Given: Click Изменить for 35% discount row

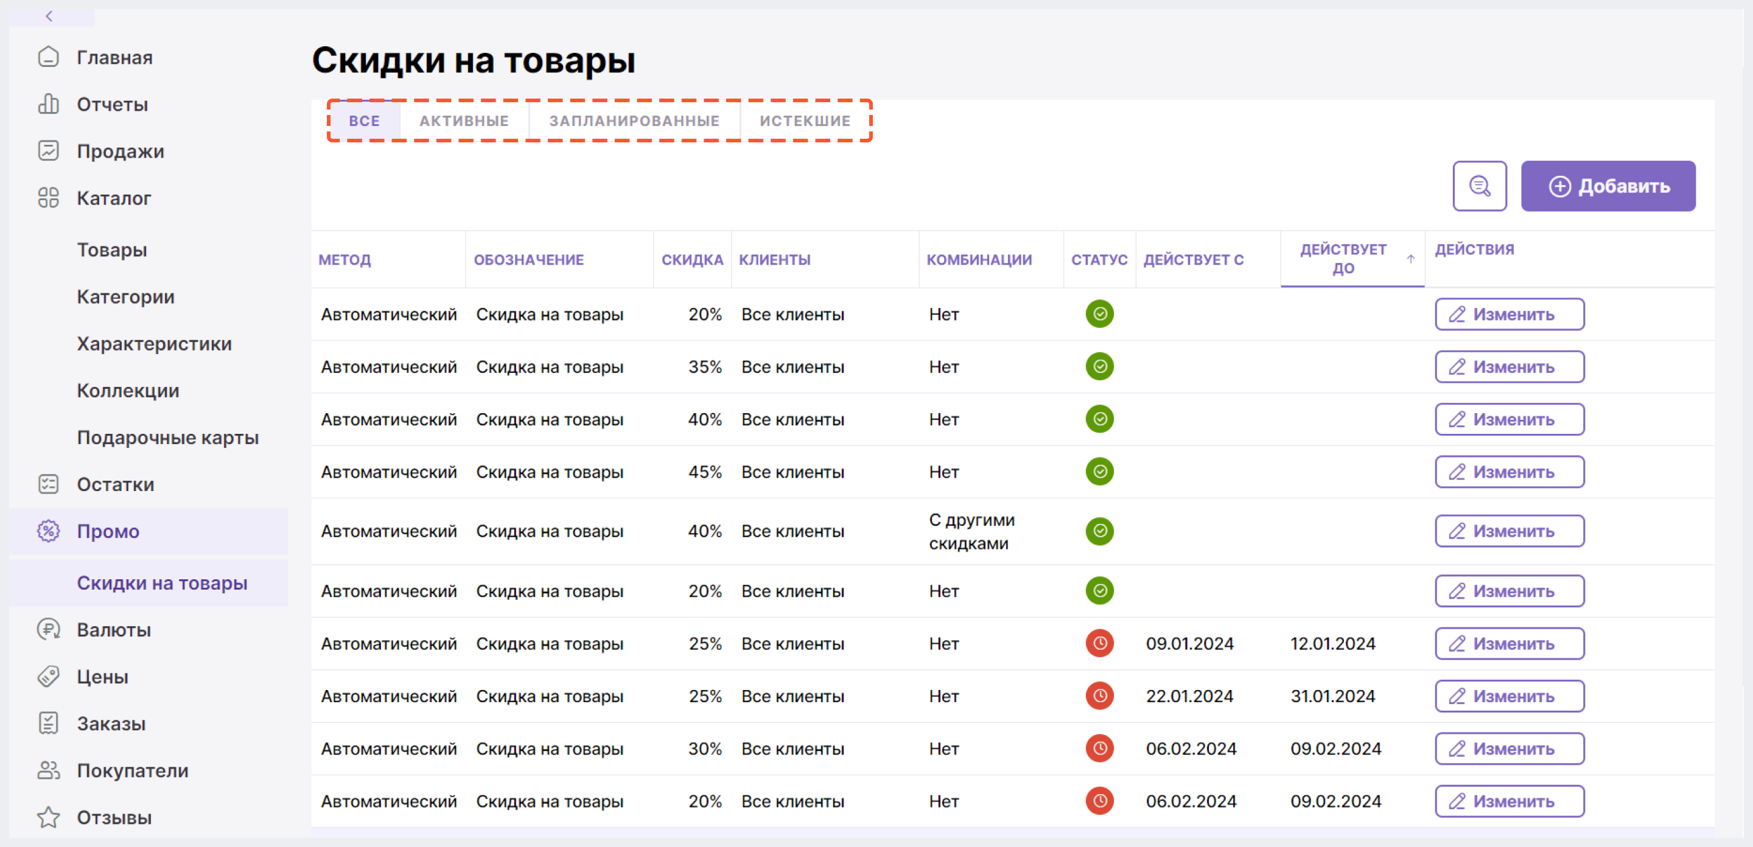Looking at the screenshot, I should point(1510,367).
